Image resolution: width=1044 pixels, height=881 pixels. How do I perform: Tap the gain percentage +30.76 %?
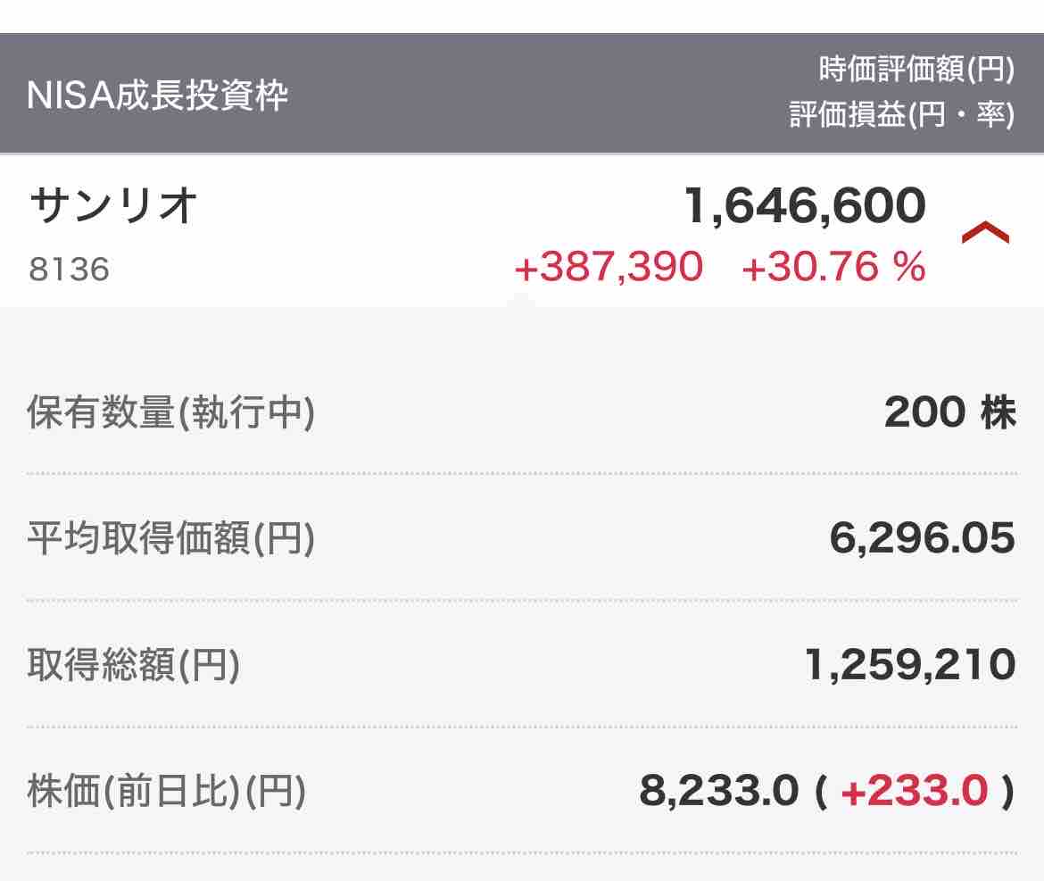(x=833, y=267)
